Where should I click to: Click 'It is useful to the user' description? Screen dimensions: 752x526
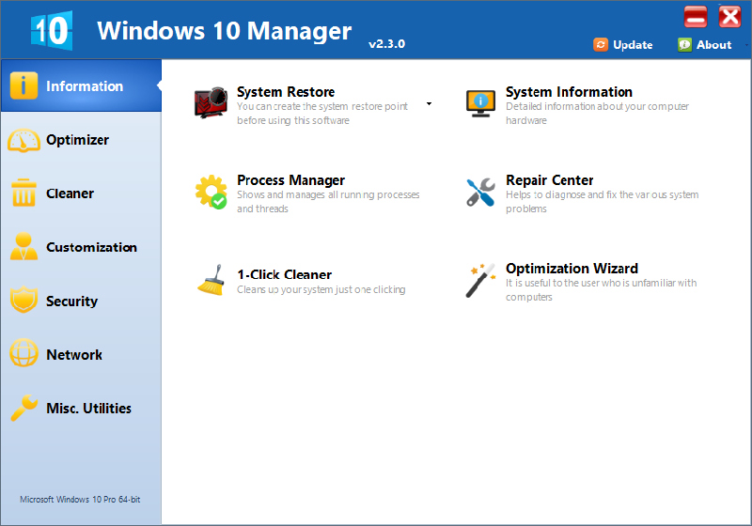click(x=601, y=290)
